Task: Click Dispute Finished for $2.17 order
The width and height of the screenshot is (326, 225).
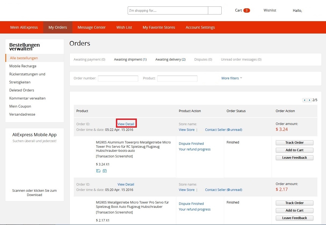Action: click(x=191, y=204)
